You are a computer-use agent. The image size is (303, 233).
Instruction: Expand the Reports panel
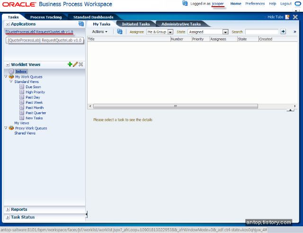8,209
